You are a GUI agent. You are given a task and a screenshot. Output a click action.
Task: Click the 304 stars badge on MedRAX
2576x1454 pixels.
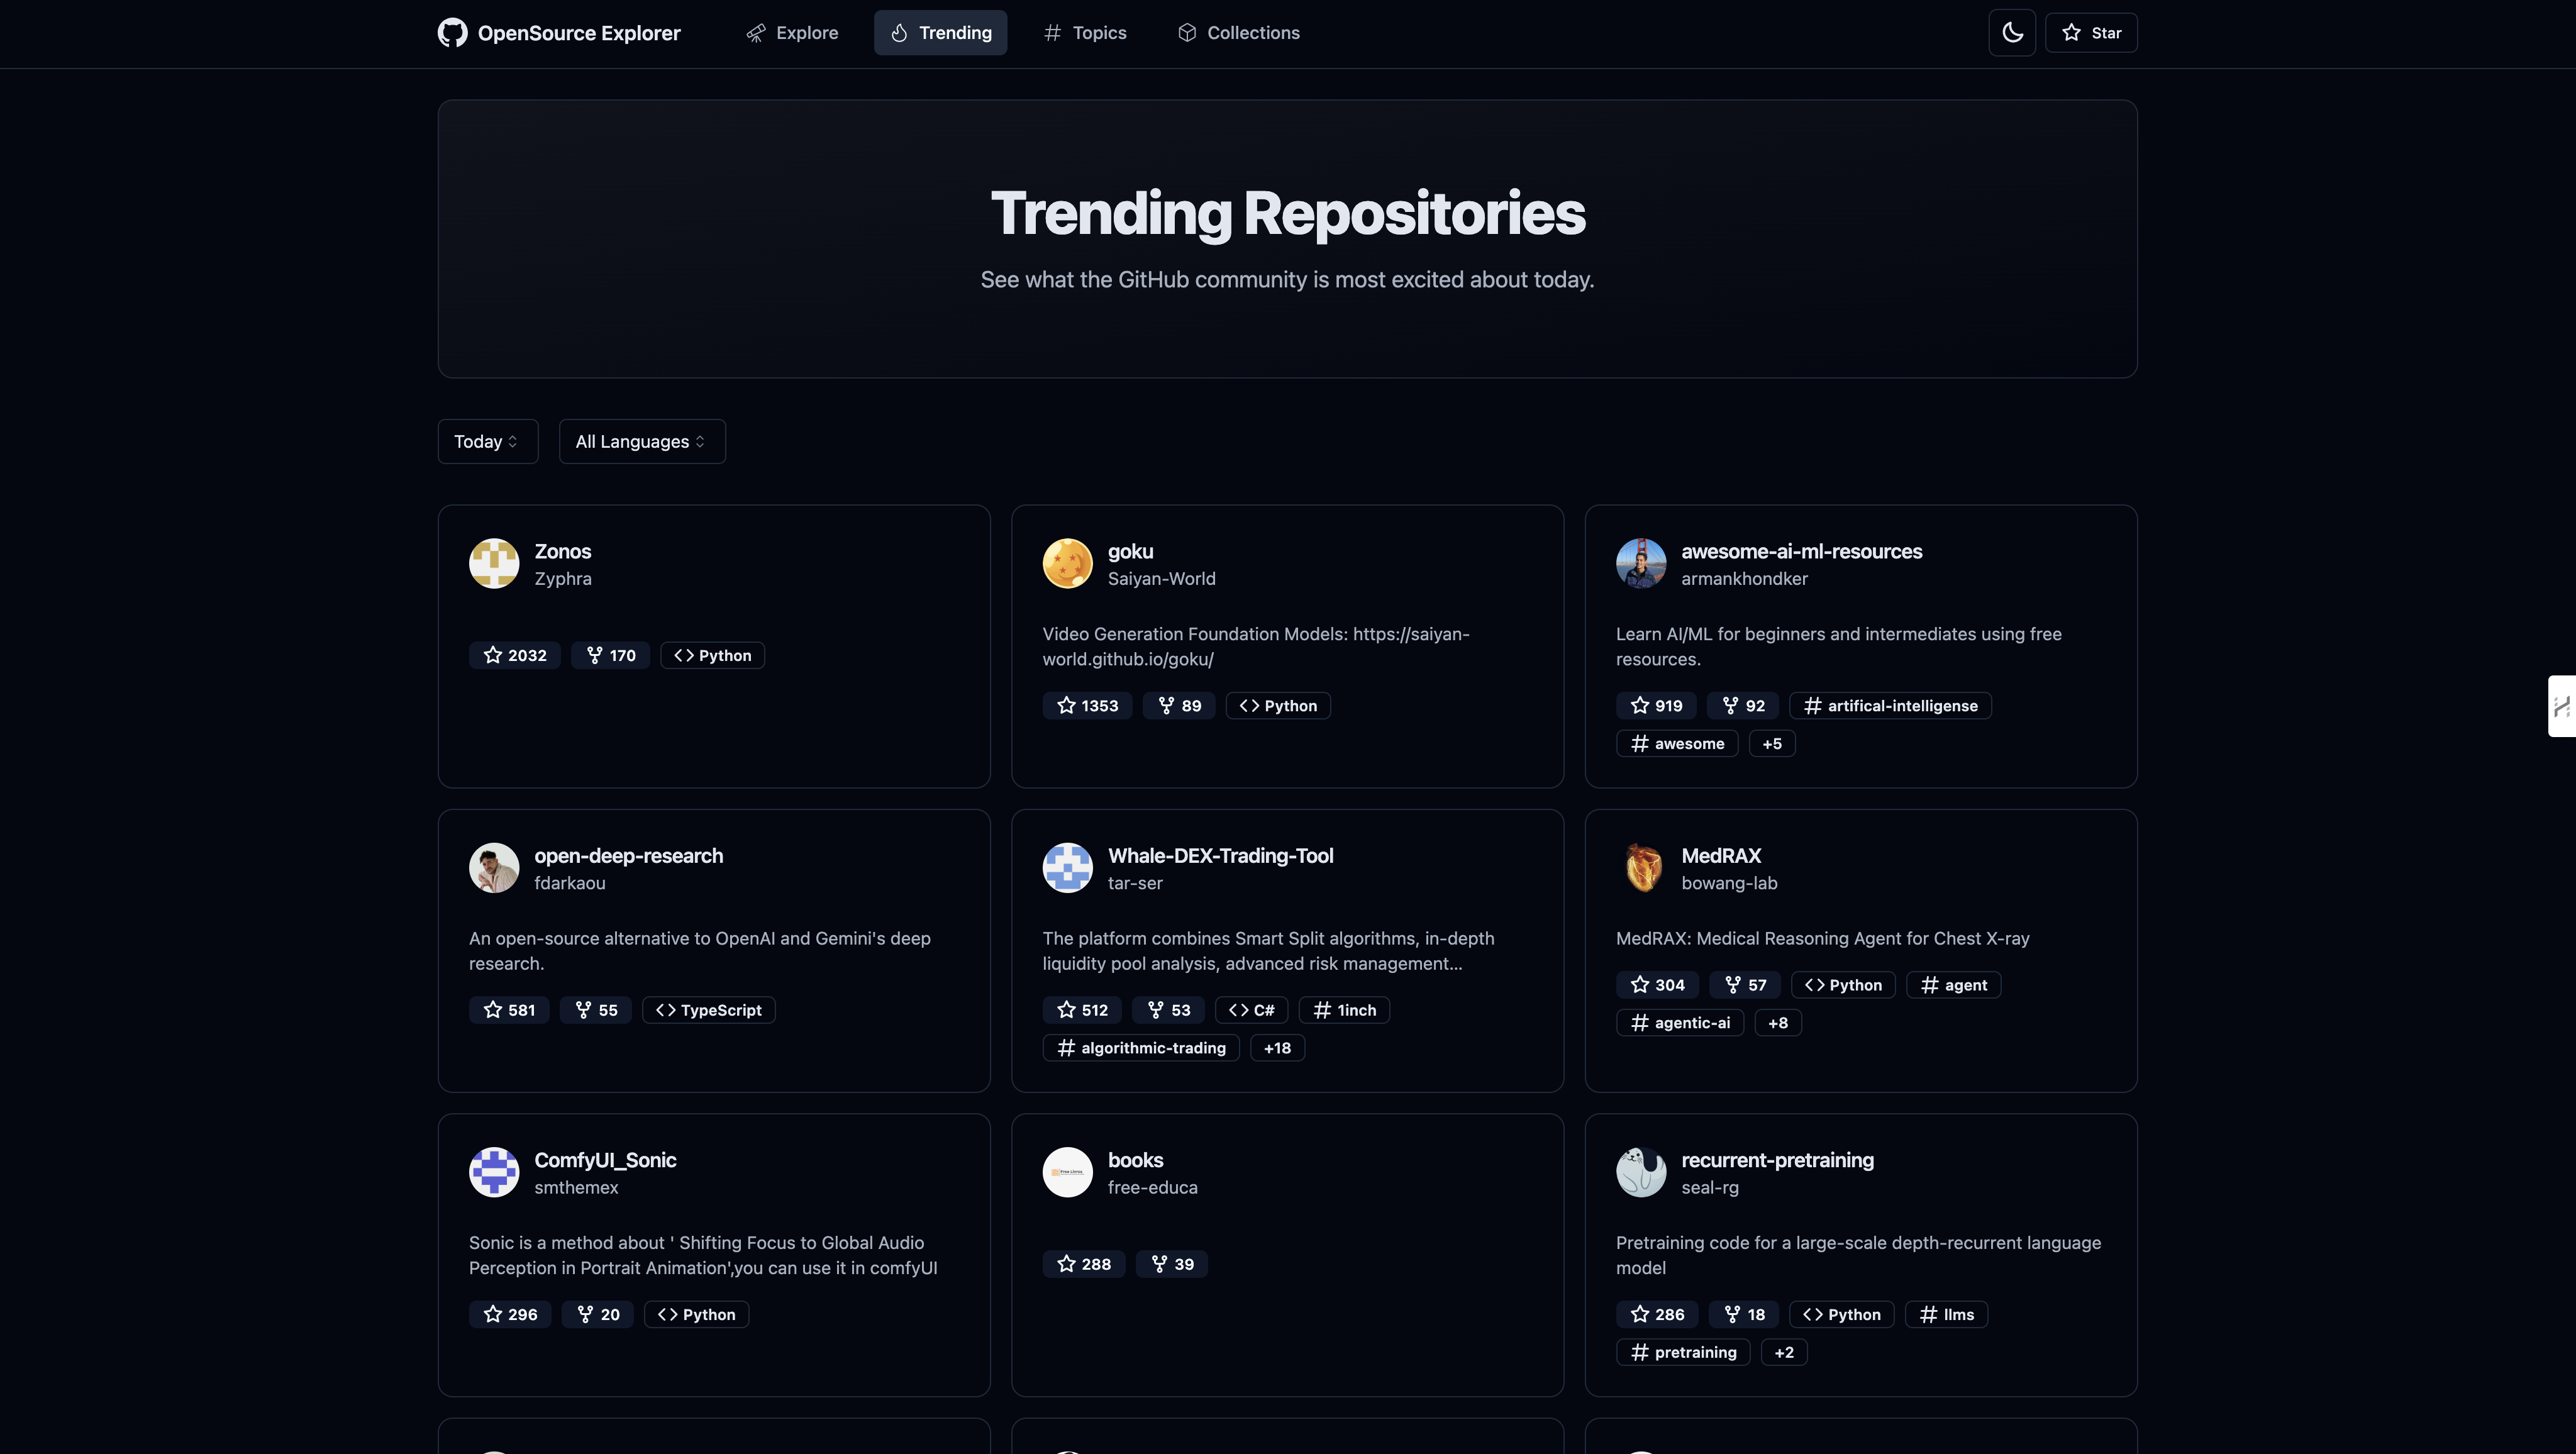(x=1657, y=985)
